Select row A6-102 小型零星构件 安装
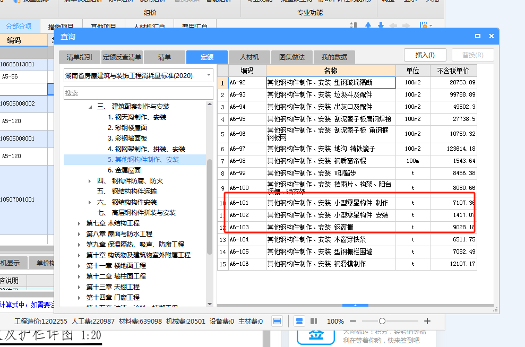 coord(347,215)
